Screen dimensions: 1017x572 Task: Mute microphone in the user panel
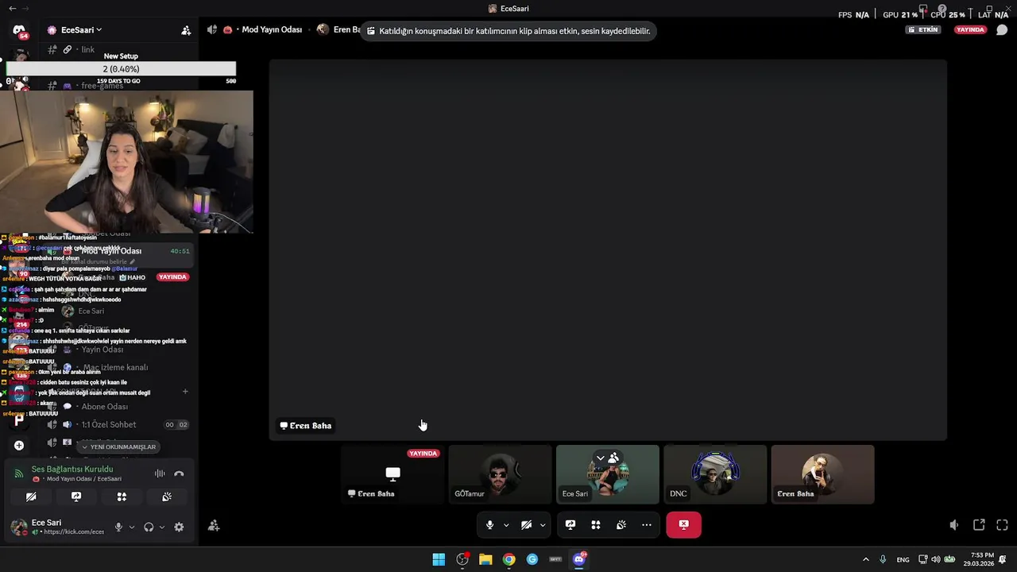pyautogui.click(x=118, y=527)
